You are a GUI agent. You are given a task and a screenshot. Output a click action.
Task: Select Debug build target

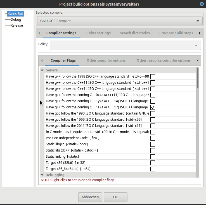[16, 20]
